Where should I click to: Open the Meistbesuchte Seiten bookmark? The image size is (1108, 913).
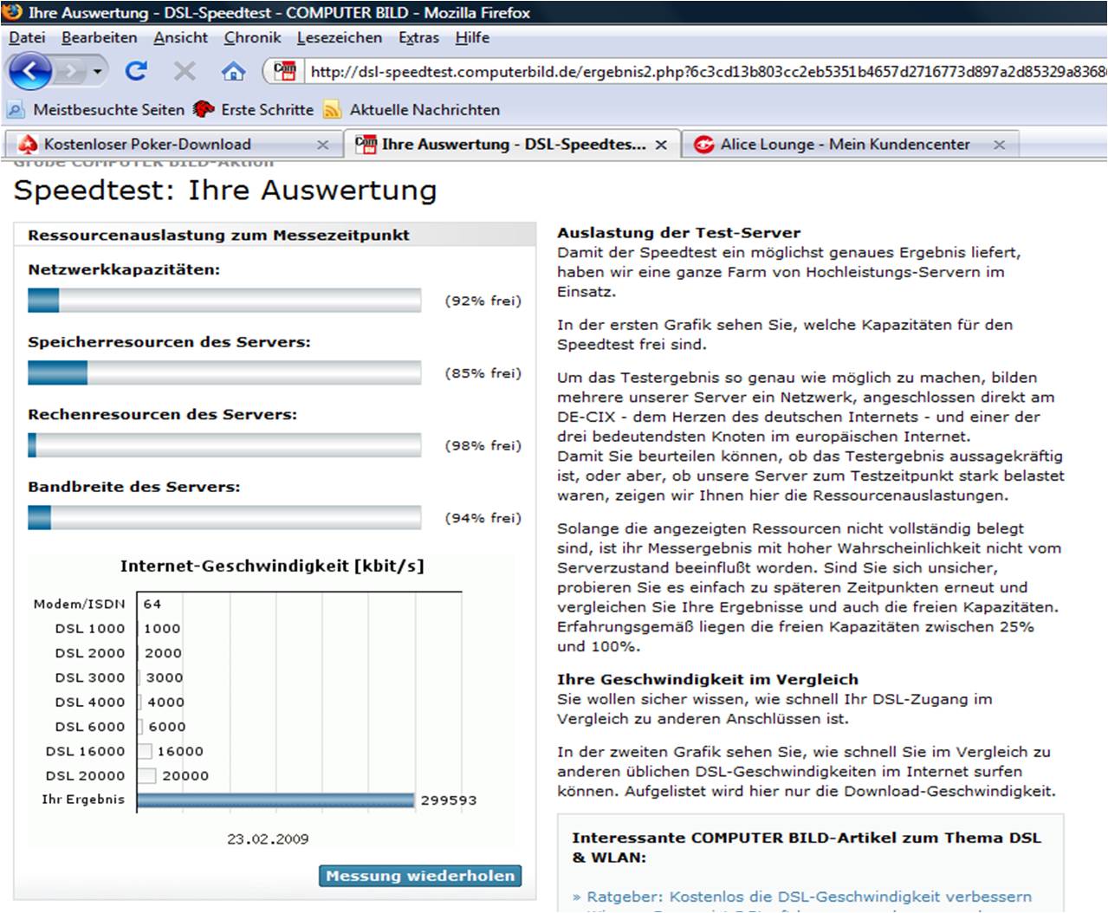[95, 110]
